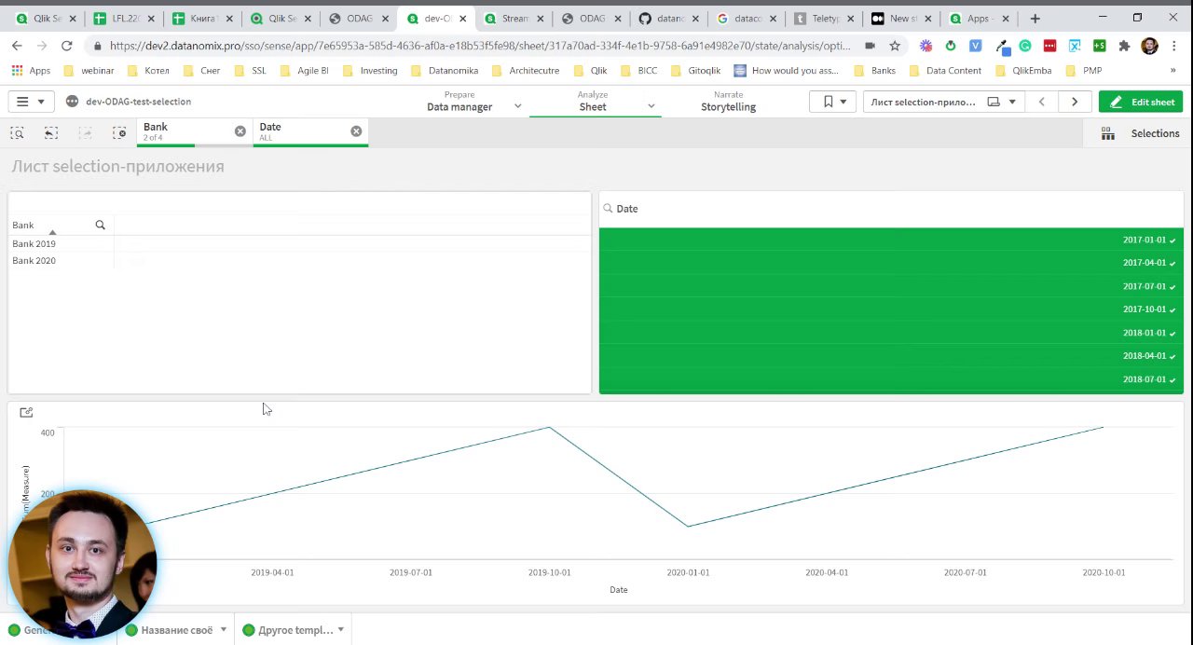Screen dimensions: 1193x645
Task: Open the How would you ass... bookmark
Action: pos(787,70)
